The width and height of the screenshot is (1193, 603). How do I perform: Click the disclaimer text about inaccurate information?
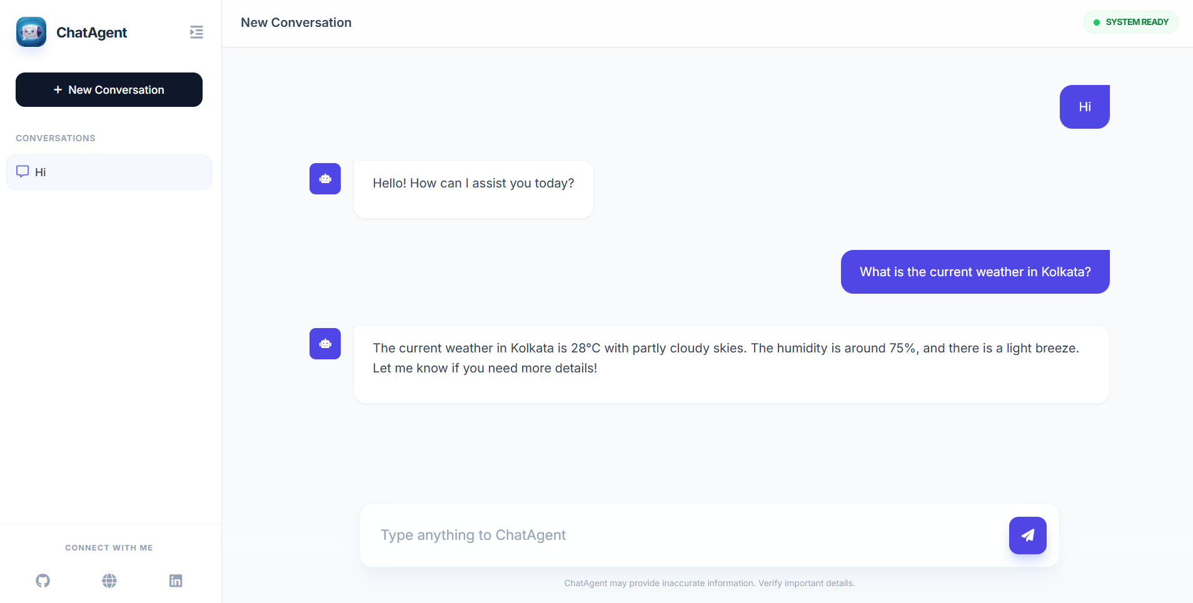point(709,583)
